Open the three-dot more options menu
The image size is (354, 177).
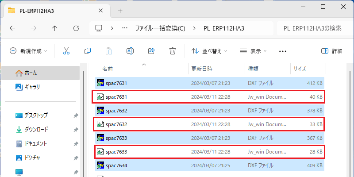(x=283, y=51)
